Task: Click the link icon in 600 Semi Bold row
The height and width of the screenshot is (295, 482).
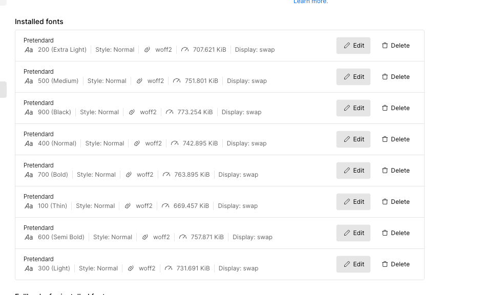Action: (145, 237)
